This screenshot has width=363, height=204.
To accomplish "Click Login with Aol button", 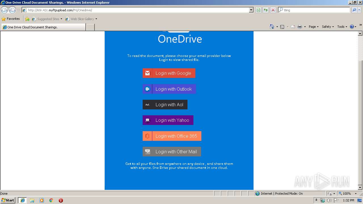I will 165,105.
